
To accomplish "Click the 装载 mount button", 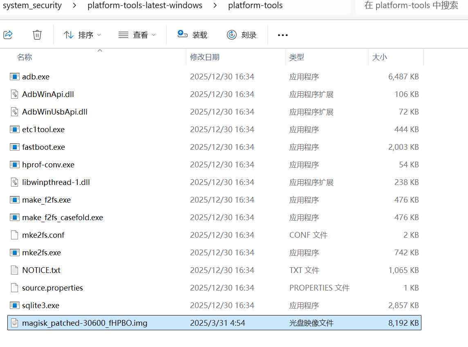I will (193, 35).
